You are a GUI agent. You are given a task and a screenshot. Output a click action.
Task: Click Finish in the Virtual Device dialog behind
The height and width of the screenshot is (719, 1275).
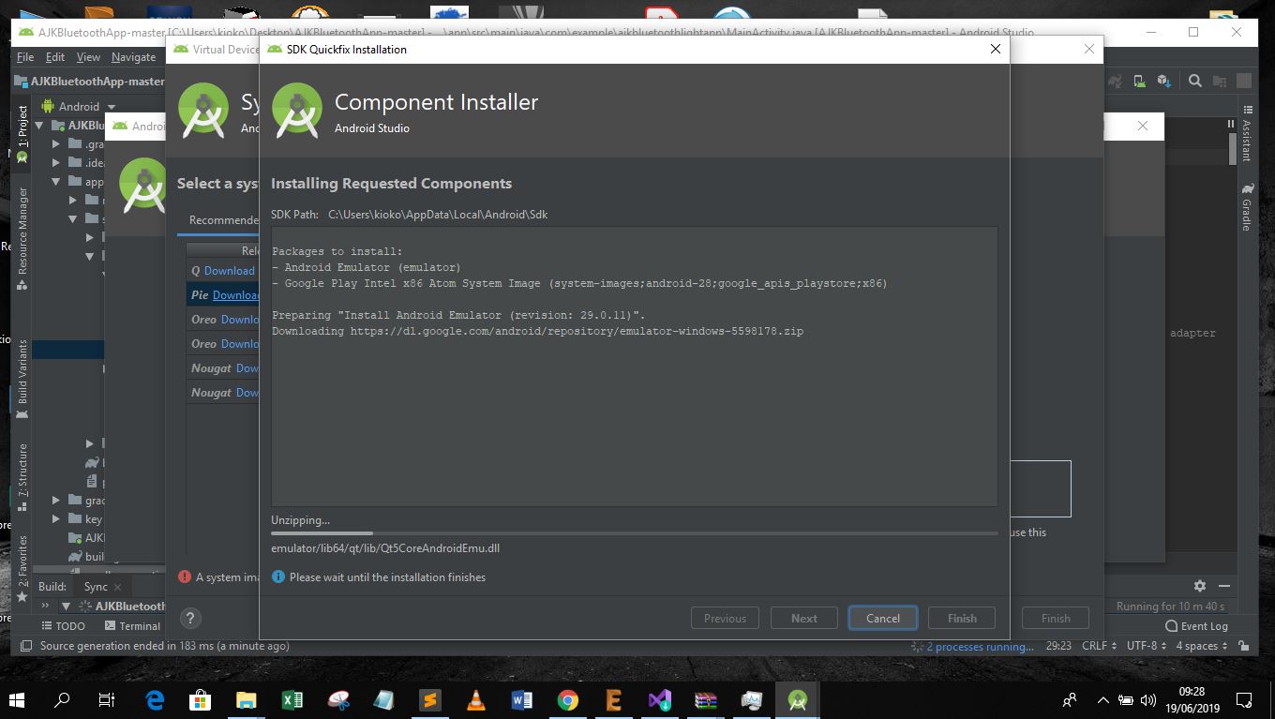point(1056,618)
